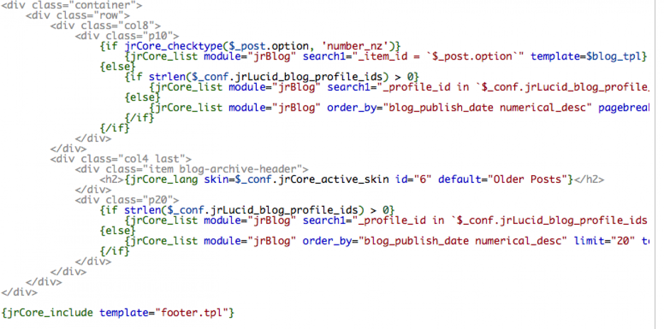Select the "item blog-archive-header" class value
Image resolution: width=664 pixels, height=329 pixels.
tap(222, 169)
